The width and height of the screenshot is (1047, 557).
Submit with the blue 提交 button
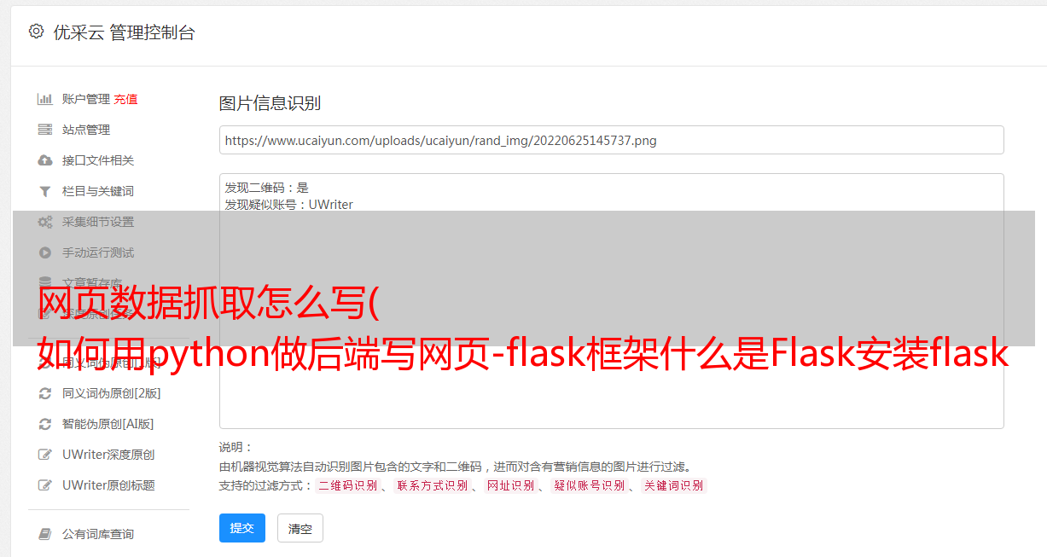pos(242,528)
